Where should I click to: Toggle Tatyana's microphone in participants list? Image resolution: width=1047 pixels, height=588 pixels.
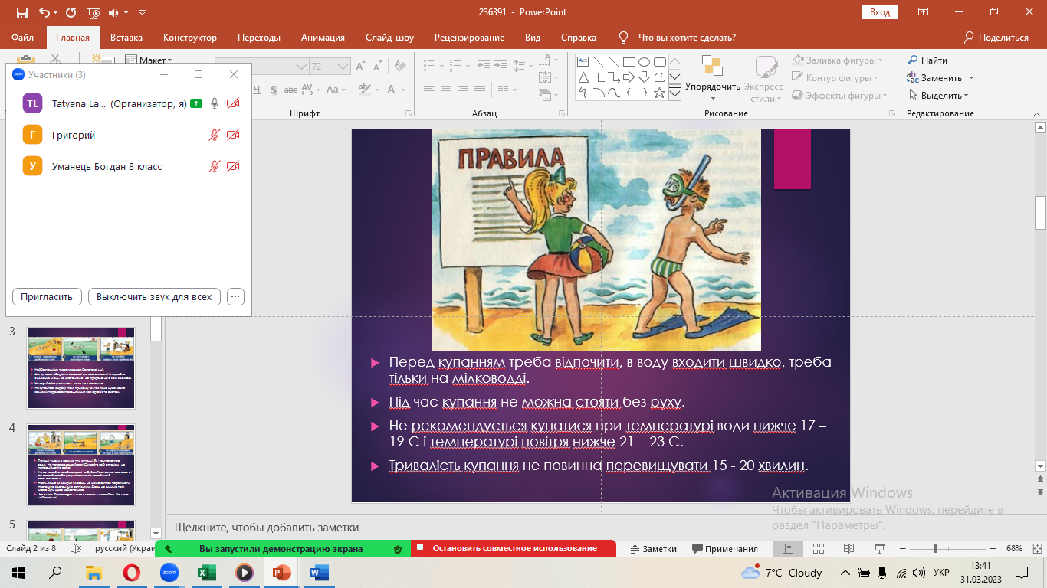[x=215, y=103]
